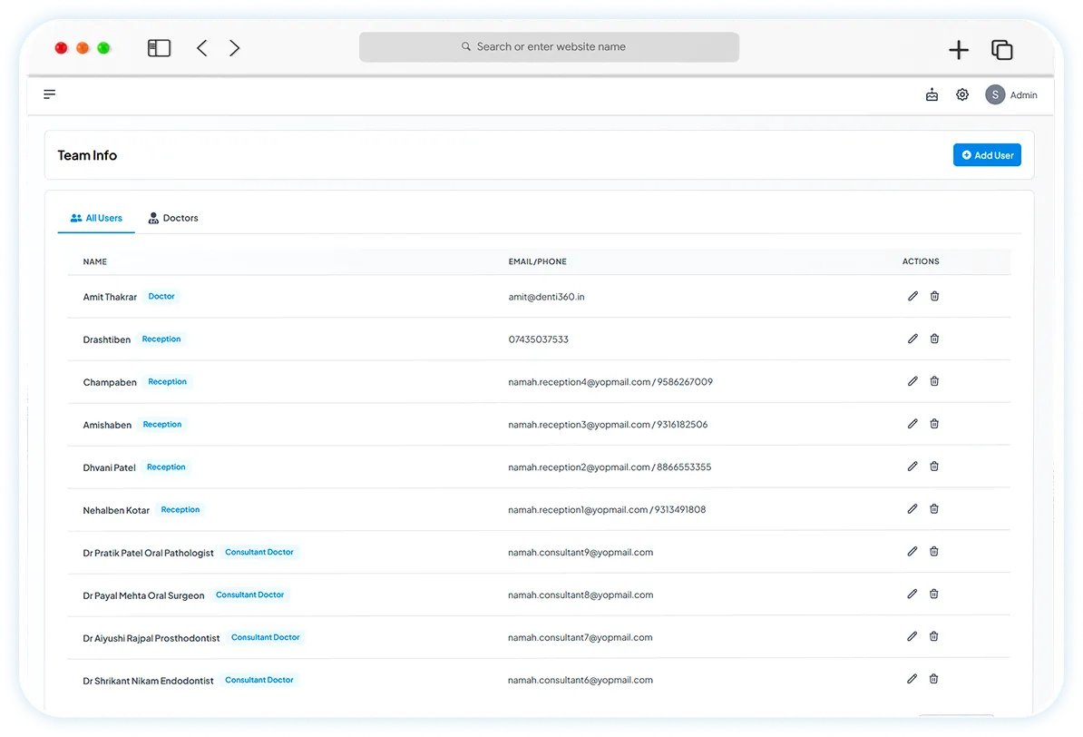
Task: Click Dr Payal Mehta's Consultant Doctor badge
Action: 250,595
